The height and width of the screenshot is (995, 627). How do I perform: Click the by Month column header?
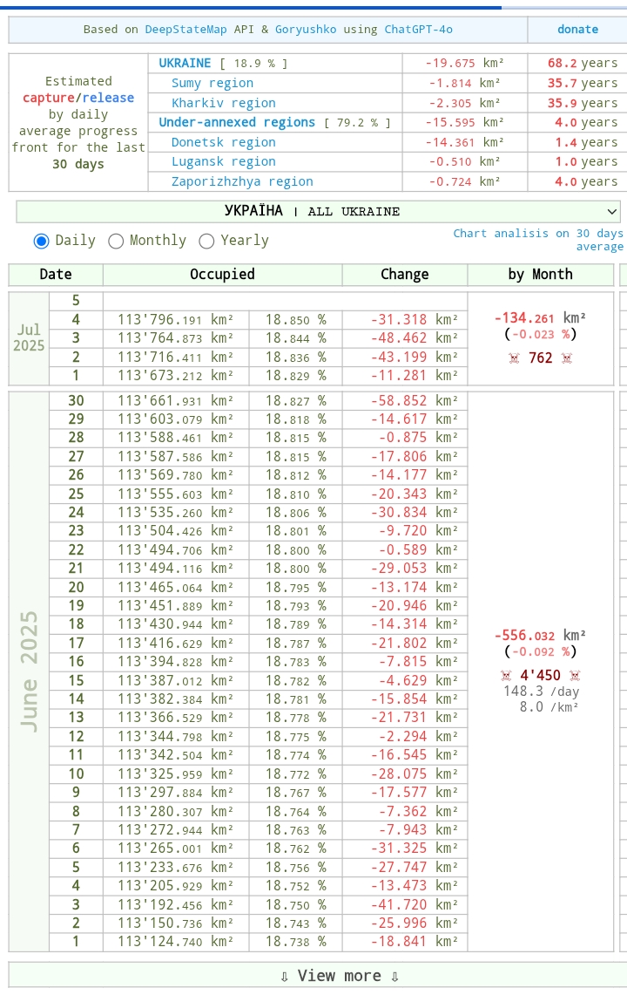[540, 275]
